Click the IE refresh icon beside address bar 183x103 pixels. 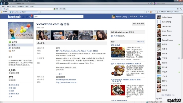(x=150, y=3)
